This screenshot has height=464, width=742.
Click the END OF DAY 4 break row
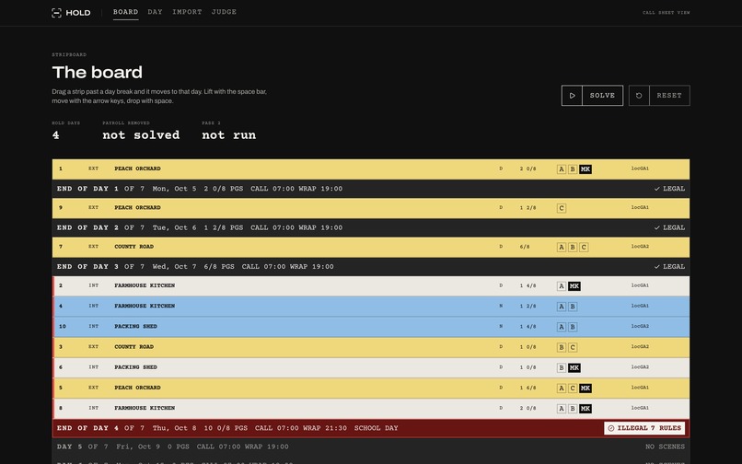pyautogui.click(x=370, y=428)
